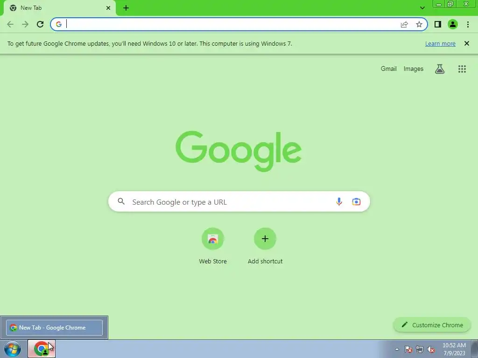Click the taskbar clock 10:52 AM

click(x=454, y=349)
